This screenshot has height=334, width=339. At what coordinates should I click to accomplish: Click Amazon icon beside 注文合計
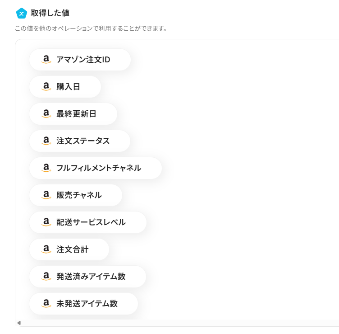(46, 249)
